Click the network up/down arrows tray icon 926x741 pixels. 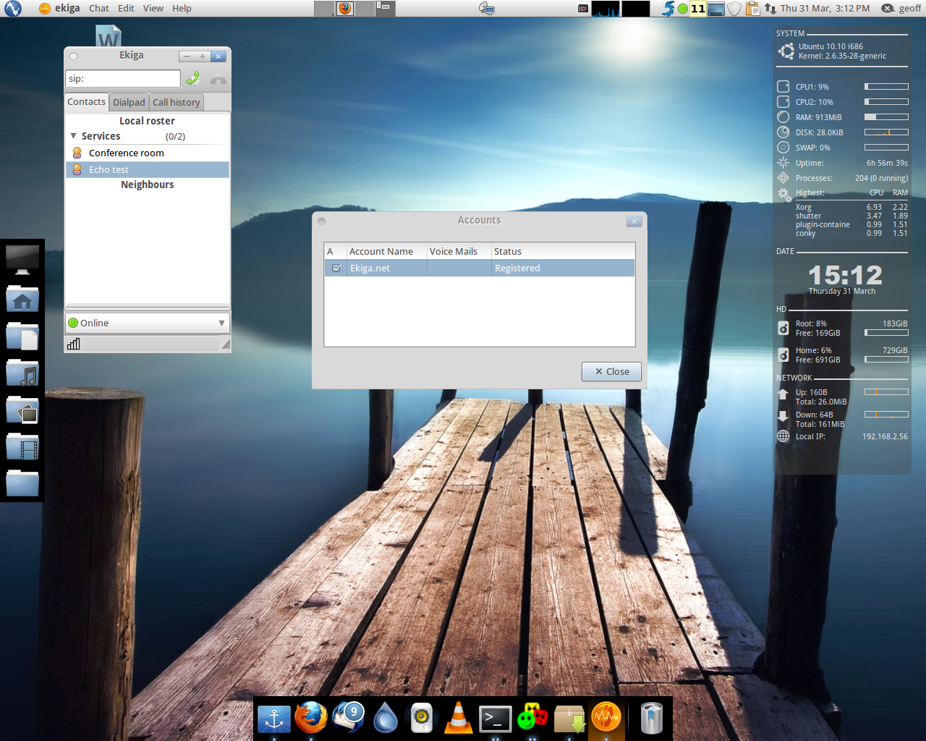pyautogui.click(x=770, y=8)
